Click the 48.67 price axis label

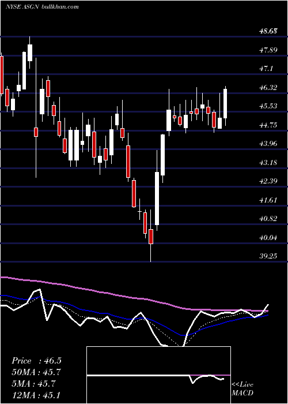[268, 31]
